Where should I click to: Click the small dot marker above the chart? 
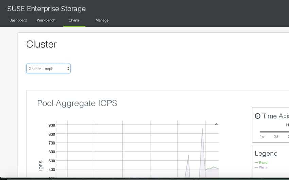coord(216,124)
